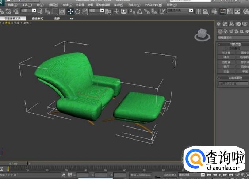Select the Move tool in the main toolbar
Image resolution: width=249 pixels, height=179 pixels.
[70, 11]
